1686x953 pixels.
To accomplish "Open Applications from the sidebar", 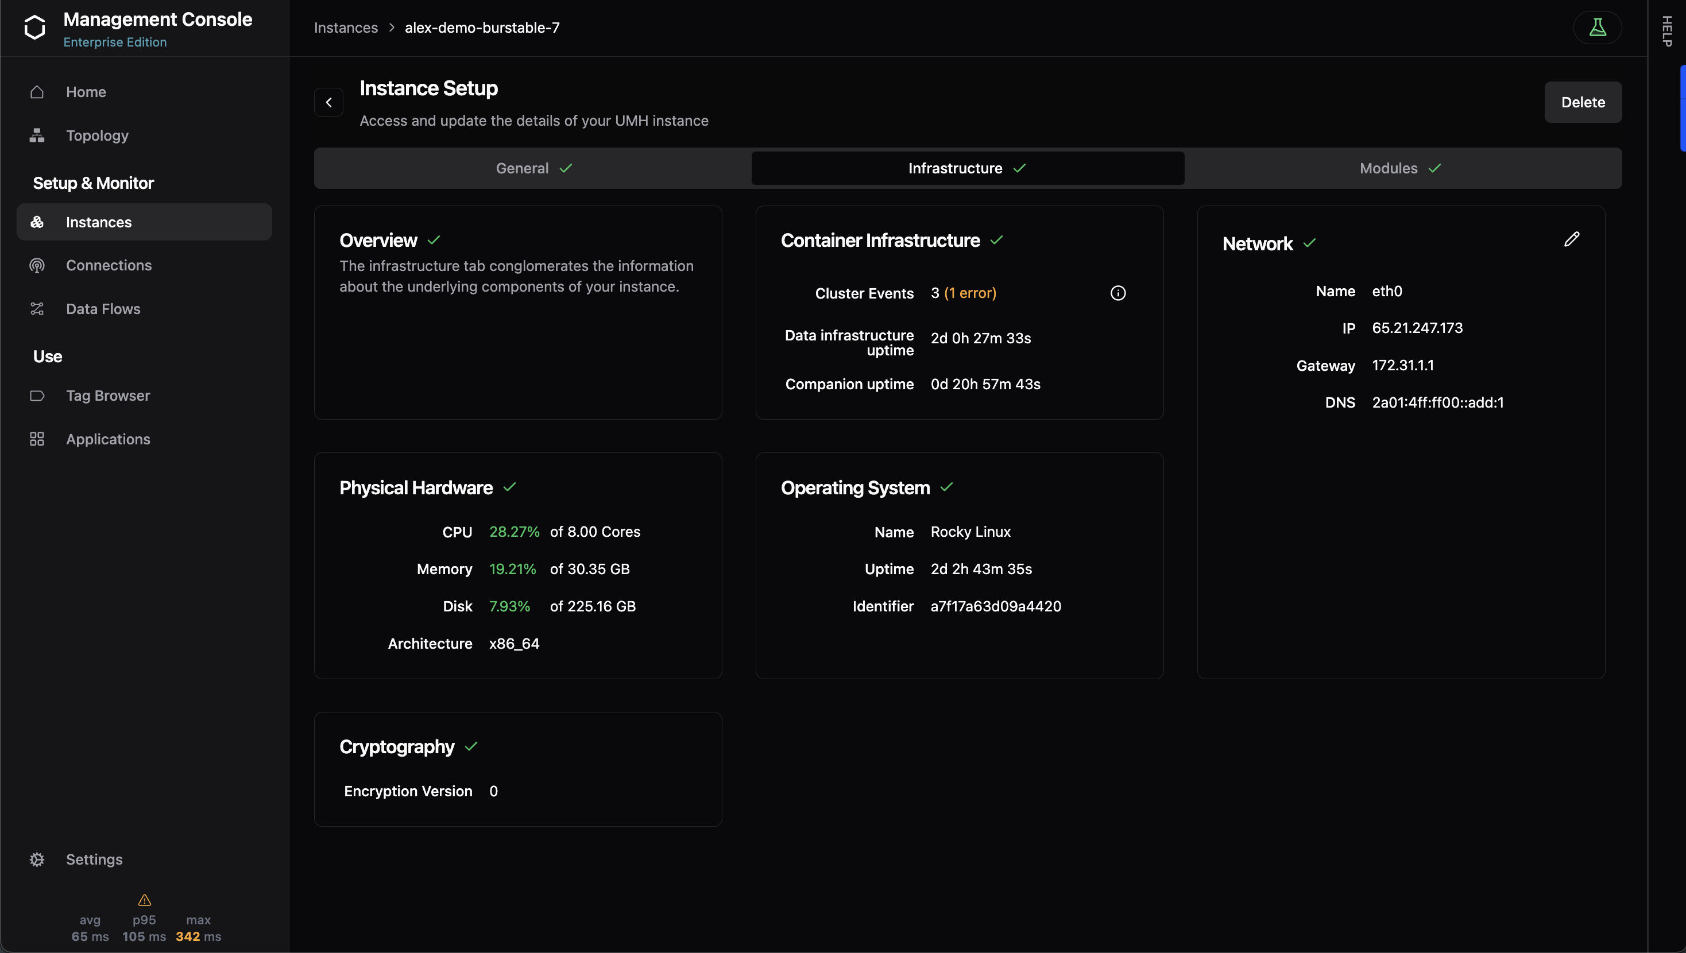I will pos(108,439).
